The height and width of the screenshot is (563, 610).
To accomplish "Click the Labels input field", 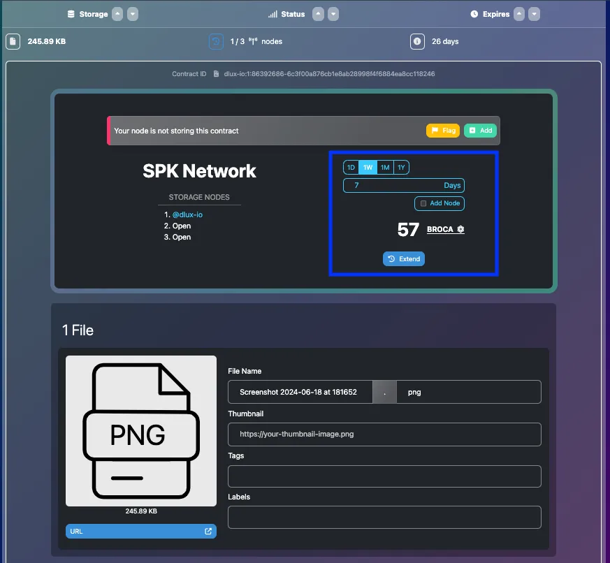I will point(384,517).
